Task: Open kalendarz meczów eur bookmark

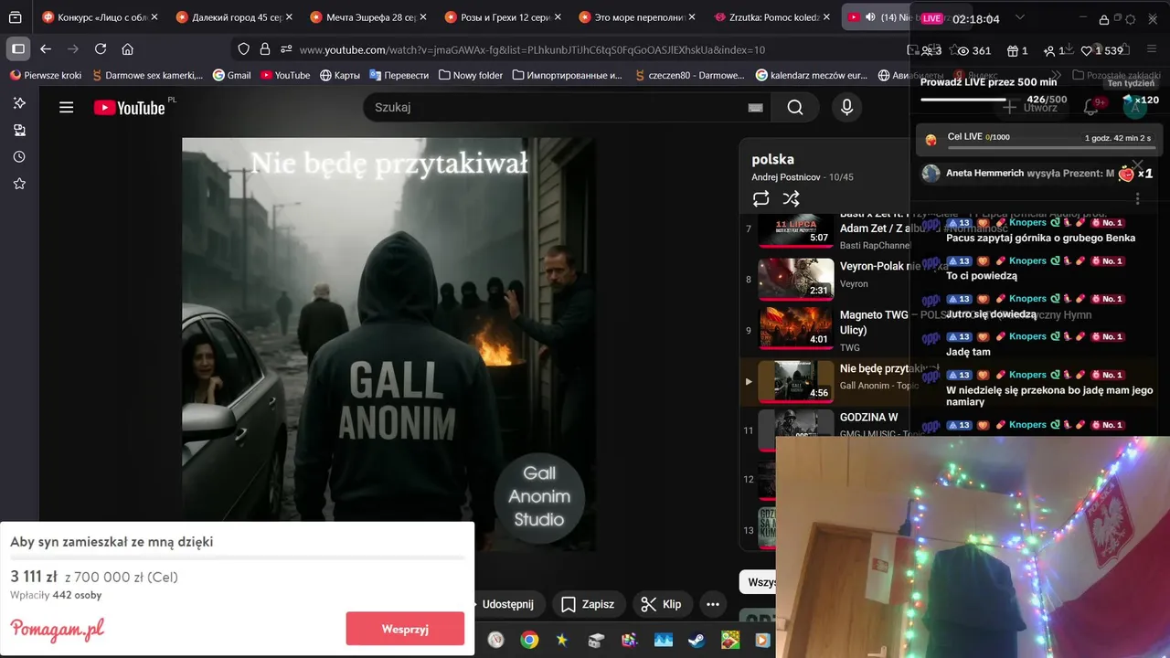Action: coord(812,75)
